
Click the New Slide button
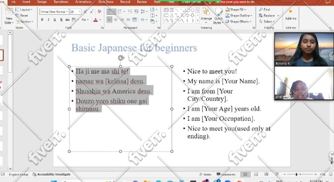pos(9,16)
